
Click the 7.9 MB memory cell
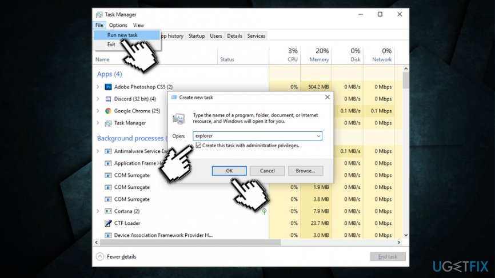(x=316, y=211)
